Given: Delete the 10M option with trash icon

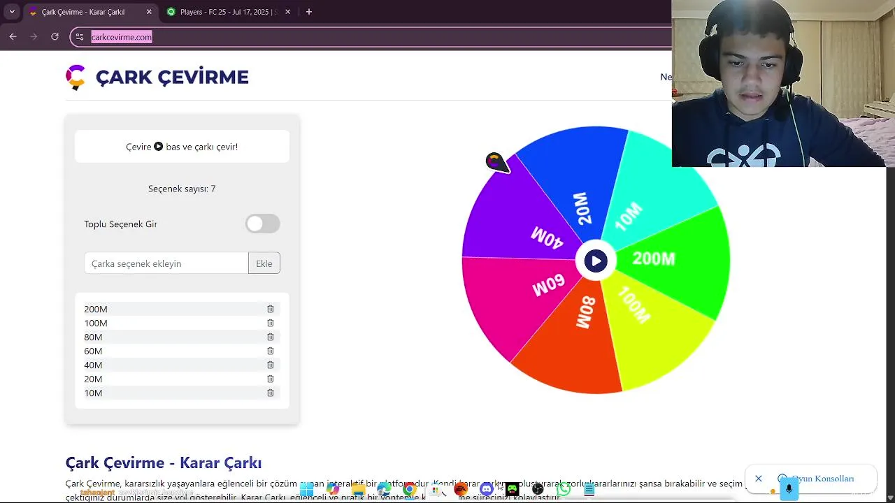Looking at the screenshot, I should (270, 393).
